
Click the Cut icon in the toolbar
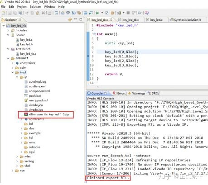[27, 13]
